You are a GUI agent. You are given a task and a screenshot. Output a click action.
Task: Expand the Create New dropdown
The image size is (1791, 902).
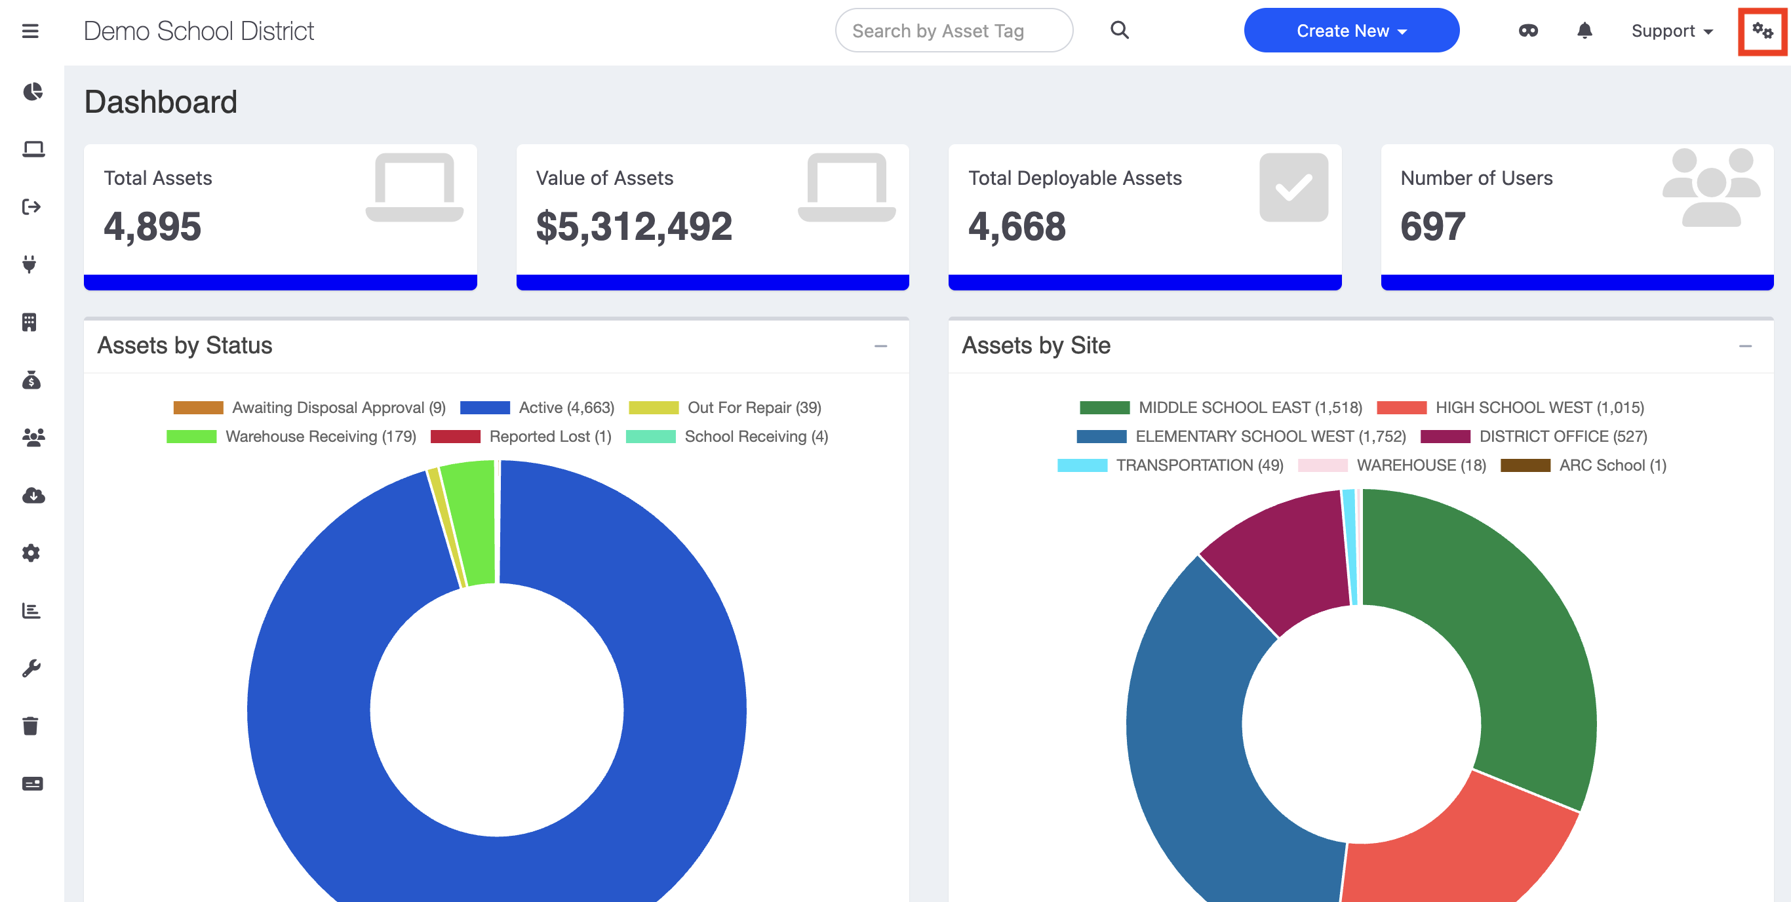(1351, 31)
